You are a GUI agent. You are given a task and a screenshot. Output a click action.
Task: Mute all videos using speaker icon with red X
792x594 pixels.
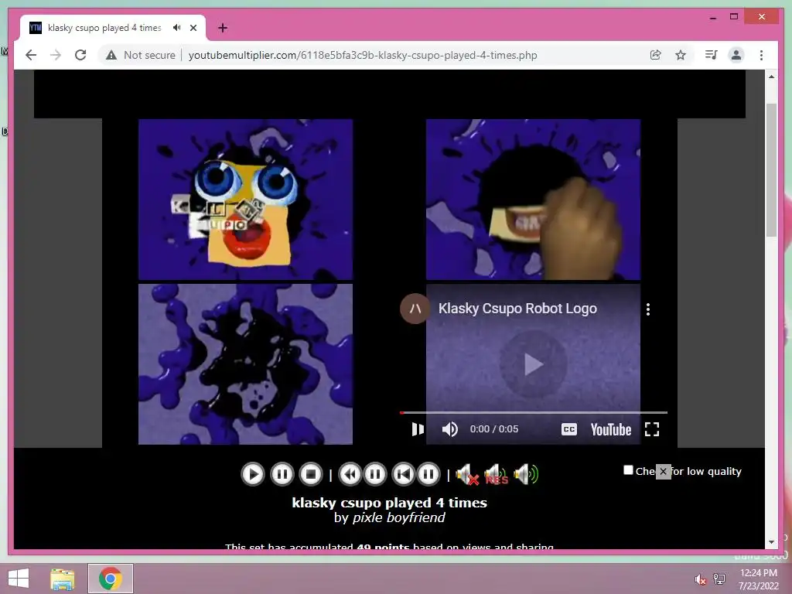tap(467, 474)
